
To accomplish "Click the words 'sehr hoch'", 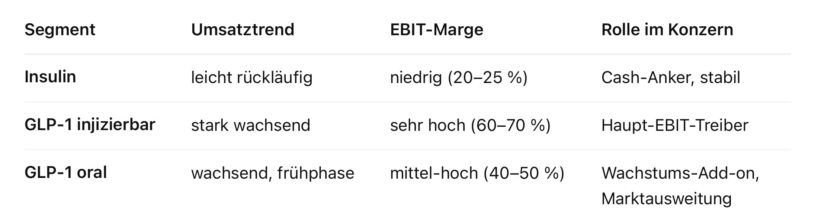I will coord(427,126).
